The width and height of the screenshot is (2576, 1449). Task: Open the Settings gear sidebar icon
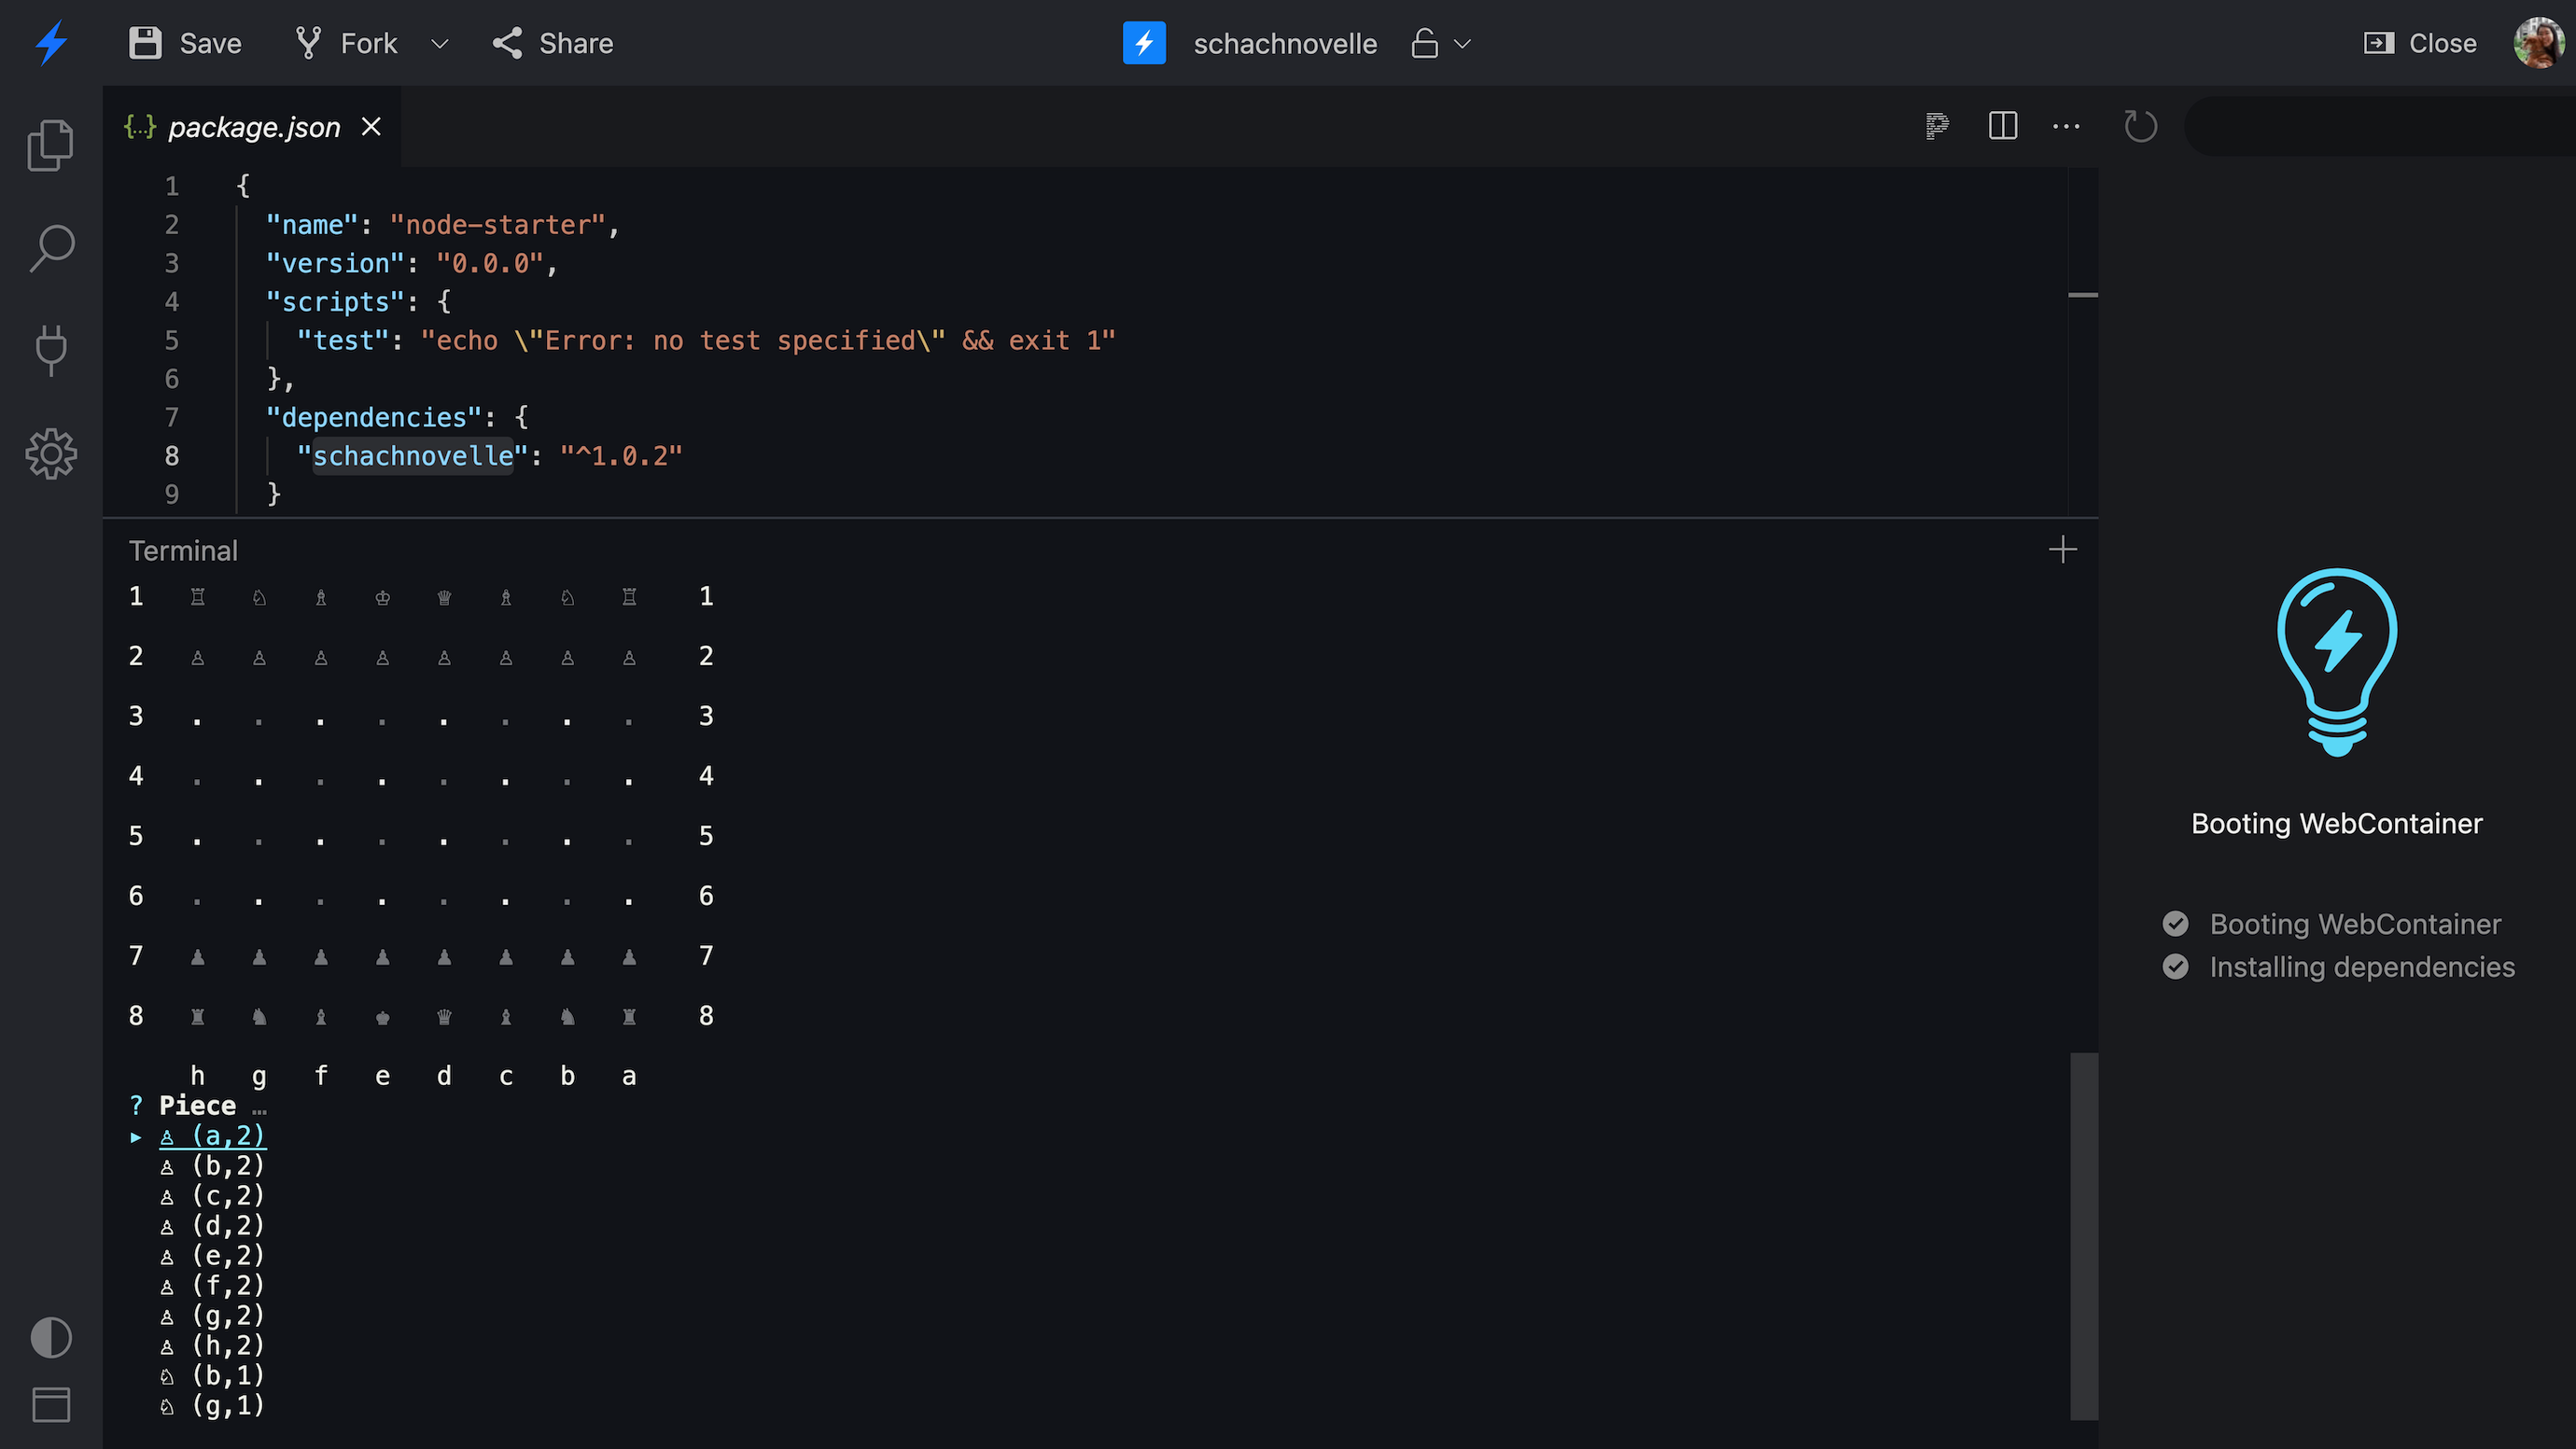coord(51,454)
